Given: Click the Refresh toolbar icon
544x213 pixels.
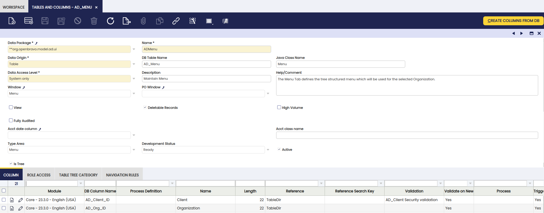Looking at the screenshot, I should click(x=110, y=21).
